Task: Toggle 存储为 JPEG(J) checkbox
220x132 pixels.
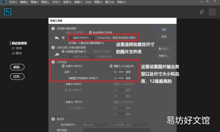Action: [x=63, y=66]
